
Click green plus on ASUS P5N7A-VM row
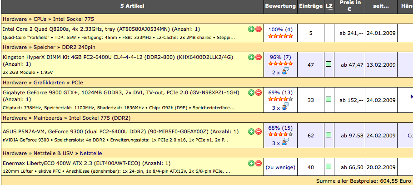click(x=251, y=131)
